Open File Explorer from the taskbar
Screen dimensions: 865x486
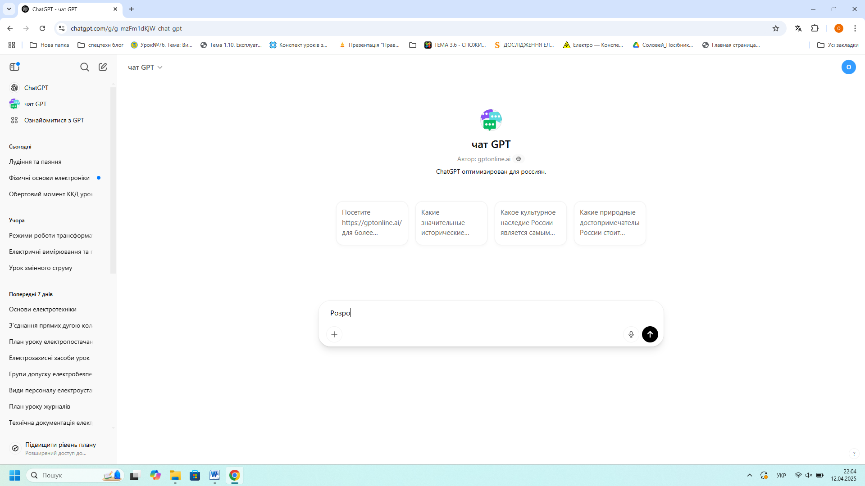coord(175,475)
